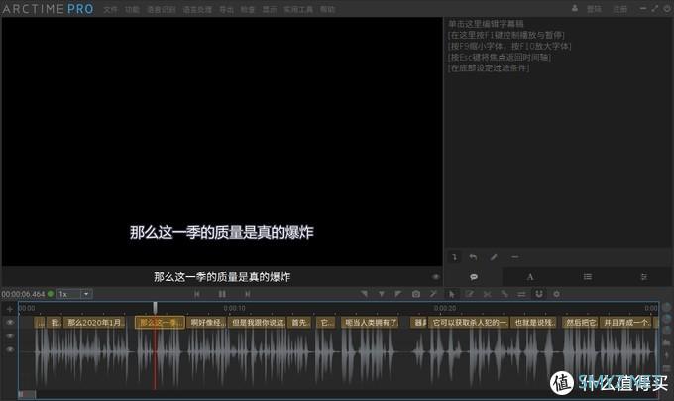This screenshot has width=674, height=401.
Task: Switch to the list view tab
Action: pyautogui.click(x=588, y=276)
